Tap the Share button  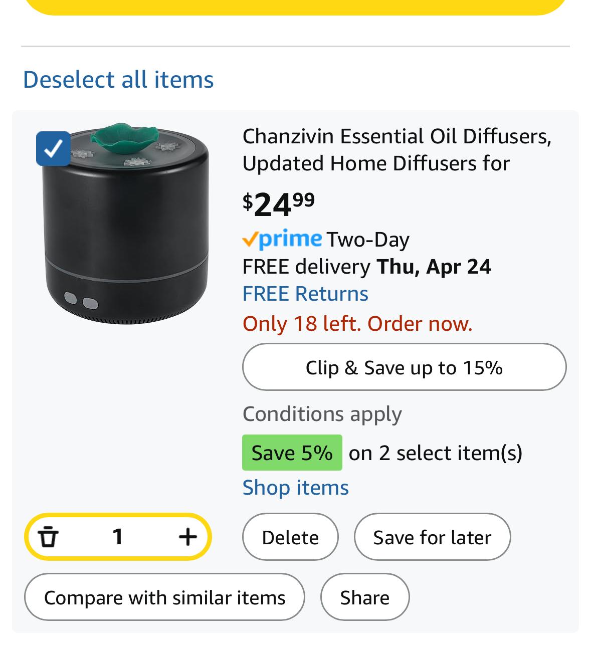(365, 597)
